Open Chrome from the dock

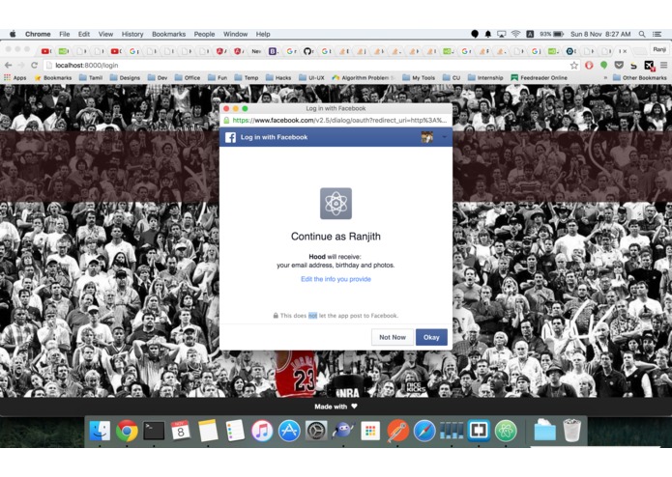(127, 431)
